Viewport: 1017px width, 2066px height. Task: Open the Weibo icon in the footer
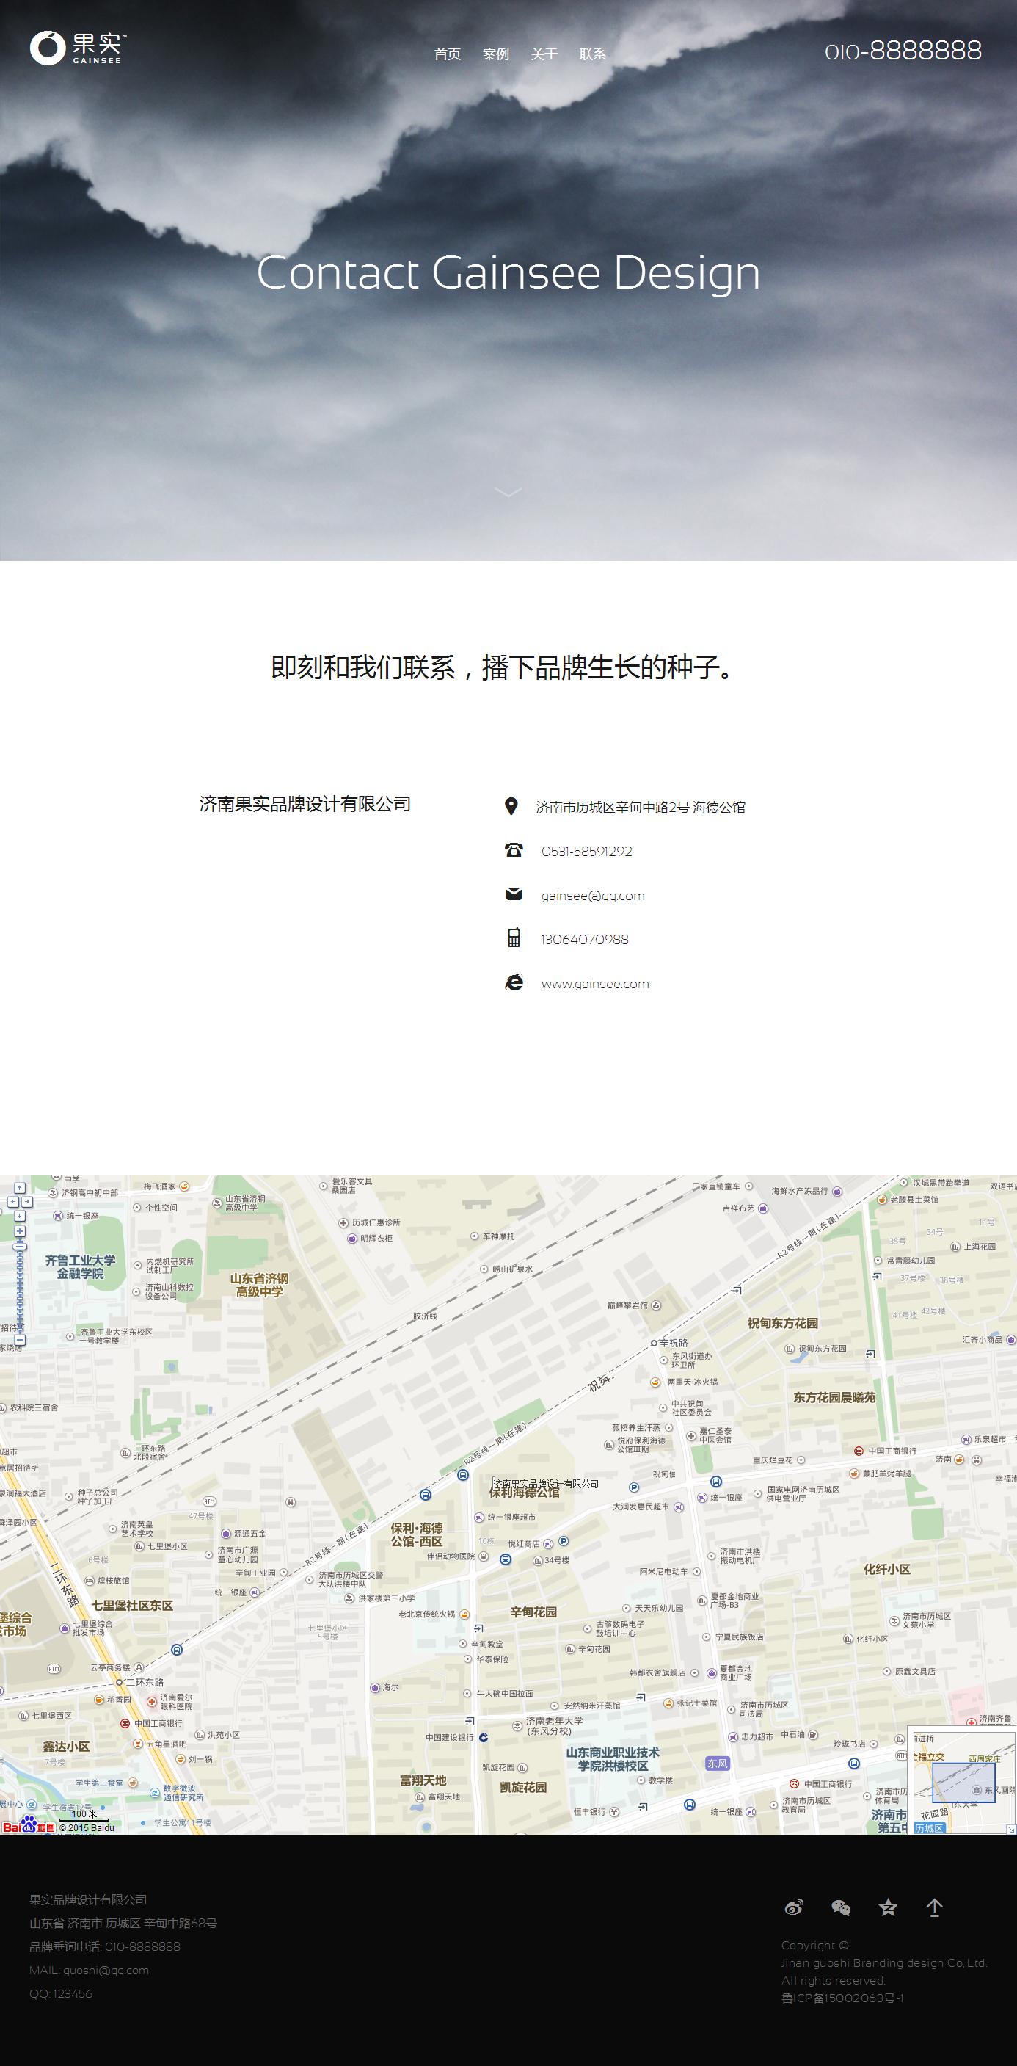[793, 1907]
